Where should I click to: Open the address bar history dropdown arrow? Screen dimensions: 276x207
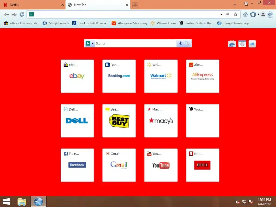click(221, 15)
